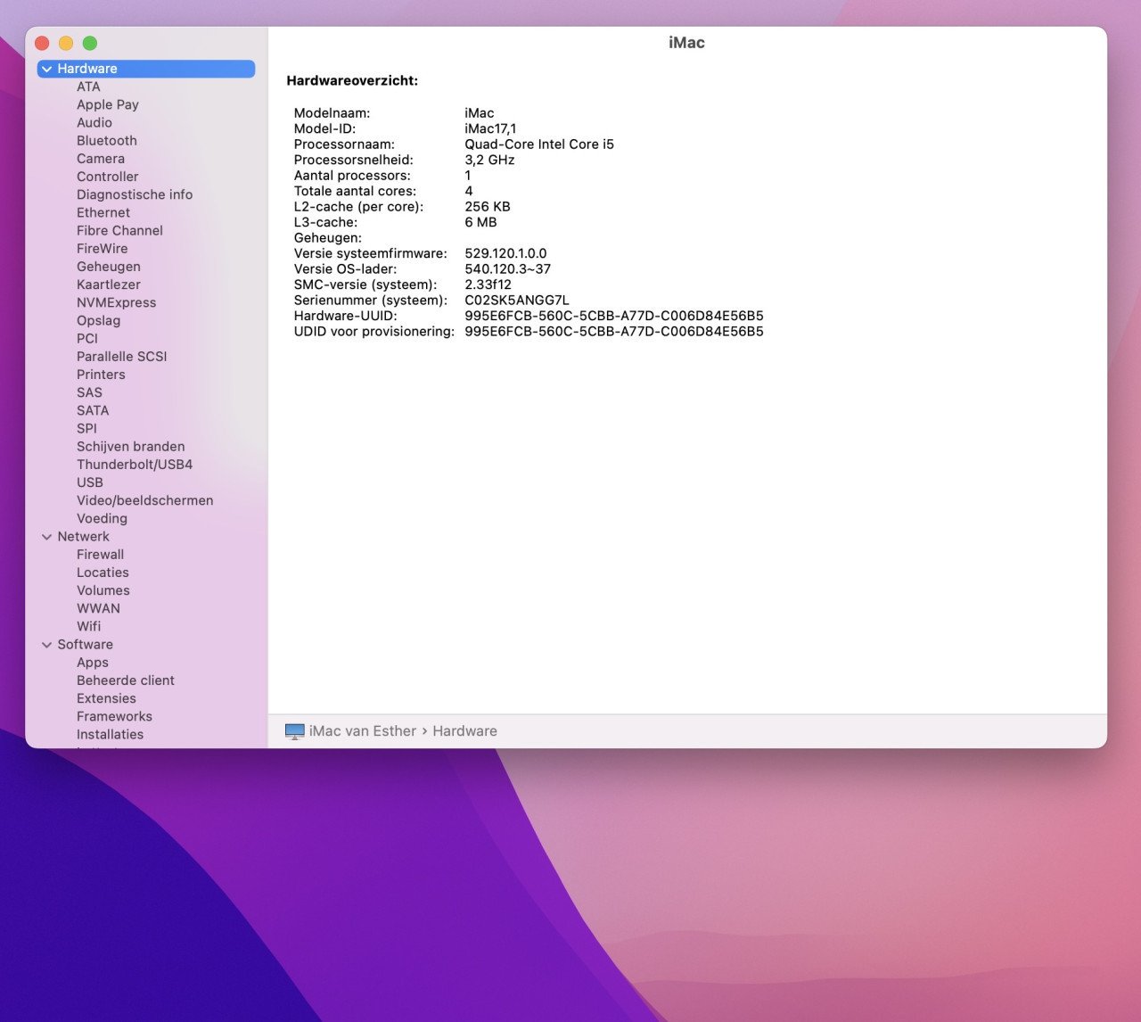Collapse the Software section chevron

(x=46, y=645)
